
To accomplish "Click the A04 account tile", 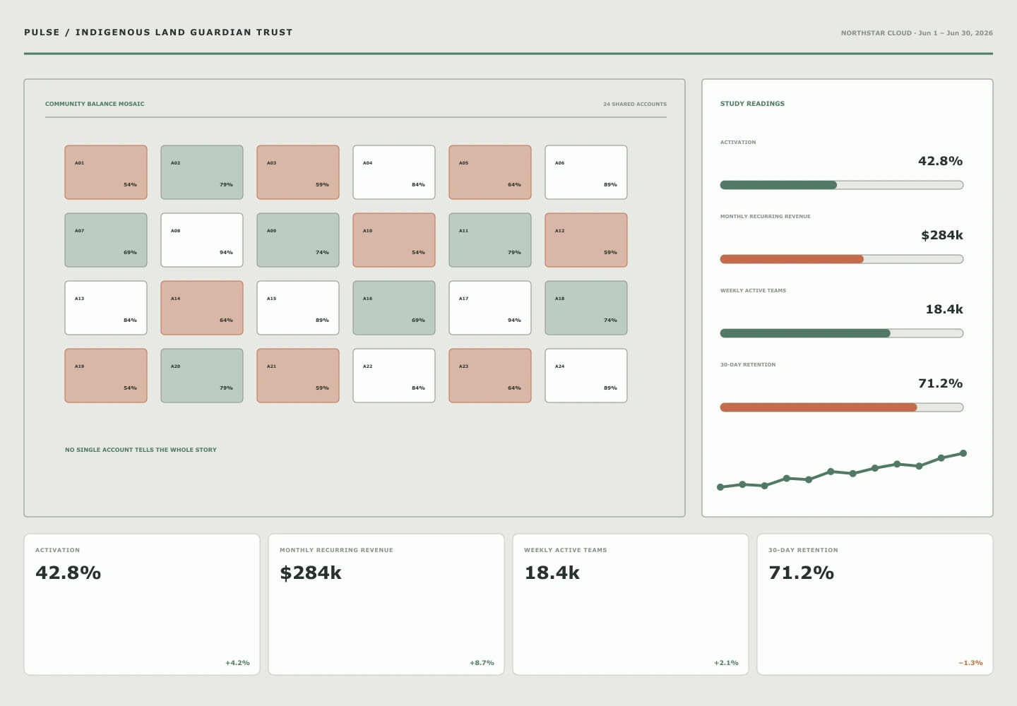I will pos(394,172).
